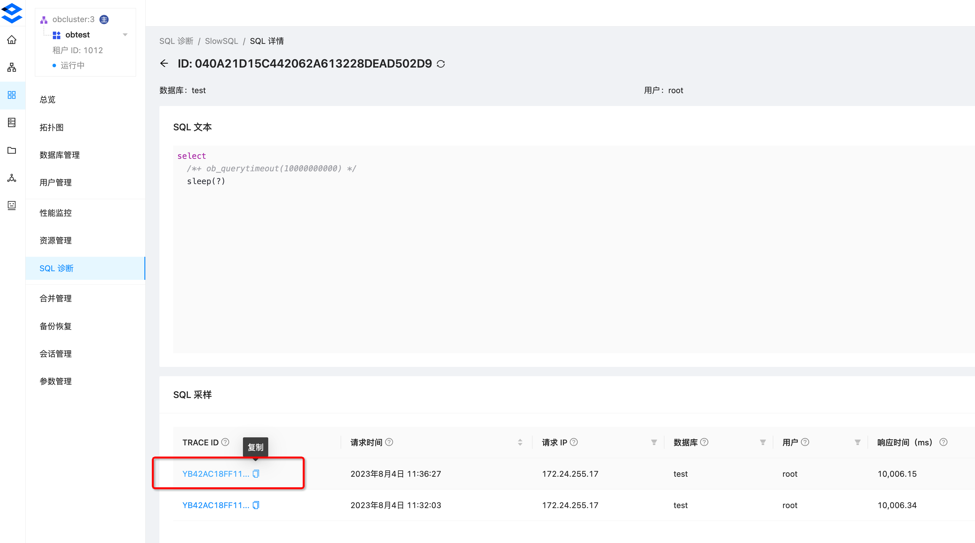Open 合并管理 from the left menu
The width and height of the screenshot is (975, 543).
coord(55,298)
